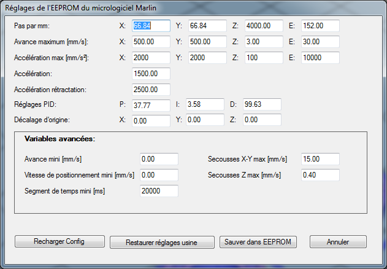
Task: Click the Recharger Config button
Action: tap(59, 241)
